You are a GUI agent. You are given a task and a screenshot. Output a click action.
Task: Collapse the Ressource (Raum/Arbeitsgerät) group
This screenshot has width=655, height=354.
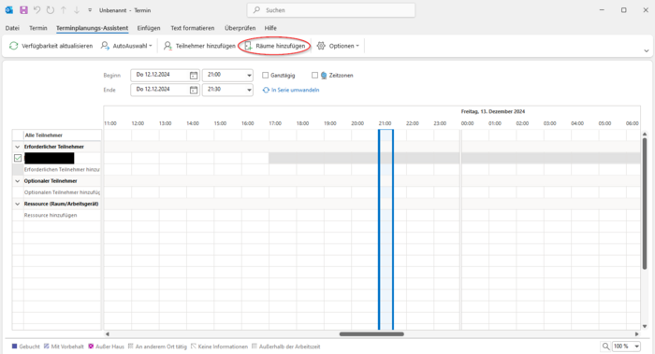click(x=18, y=204)
